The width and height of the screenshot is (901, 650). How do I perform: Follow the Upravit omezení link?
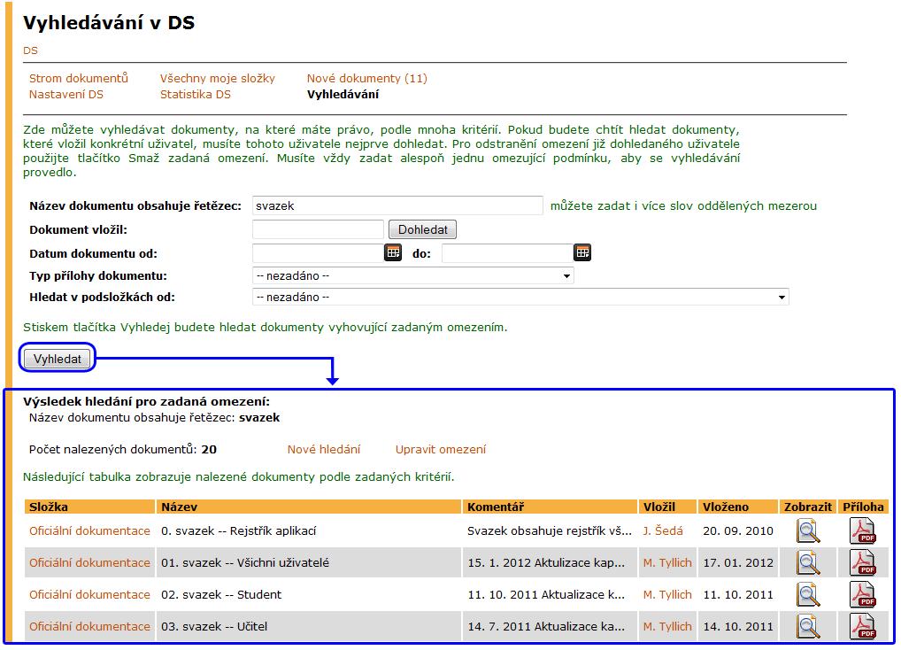coord(441,450)
